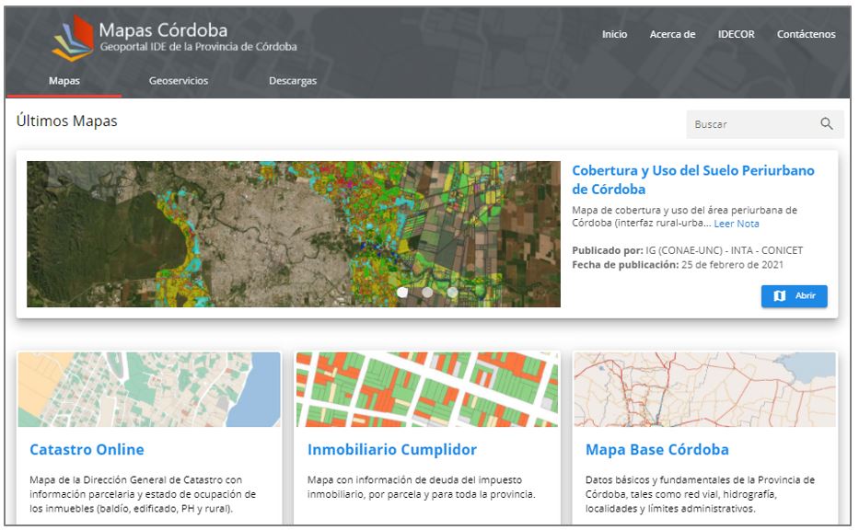859x530 pixels.
Task: Open the Mapa Base Córdoba map thumbnail
Action: [x=705, y=389]
